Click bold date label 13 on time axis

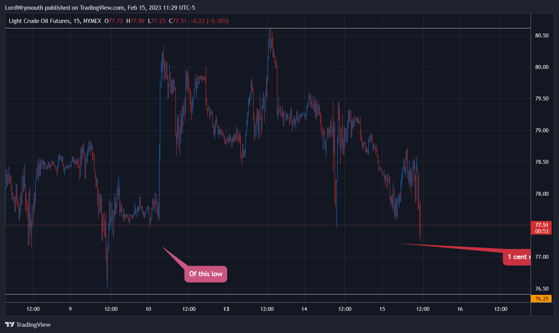click(226, 309)
